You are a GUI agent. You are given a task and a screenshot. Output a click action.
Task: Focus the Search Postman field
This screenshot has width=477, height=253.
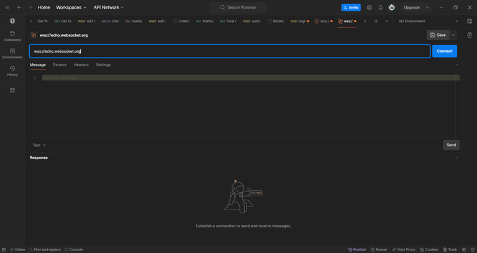238,7
